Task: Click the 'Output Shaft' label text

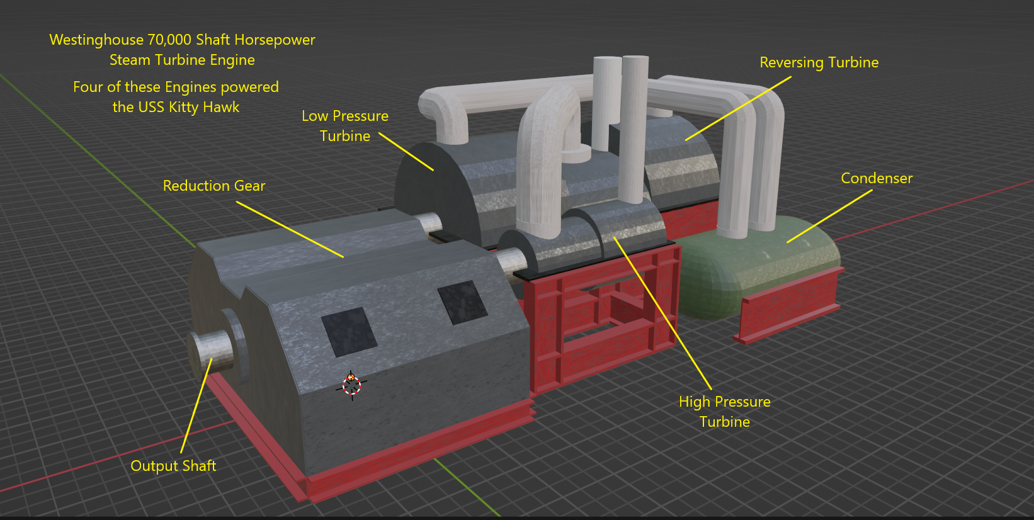Action: pyautogui.click(x=173, y=466)
